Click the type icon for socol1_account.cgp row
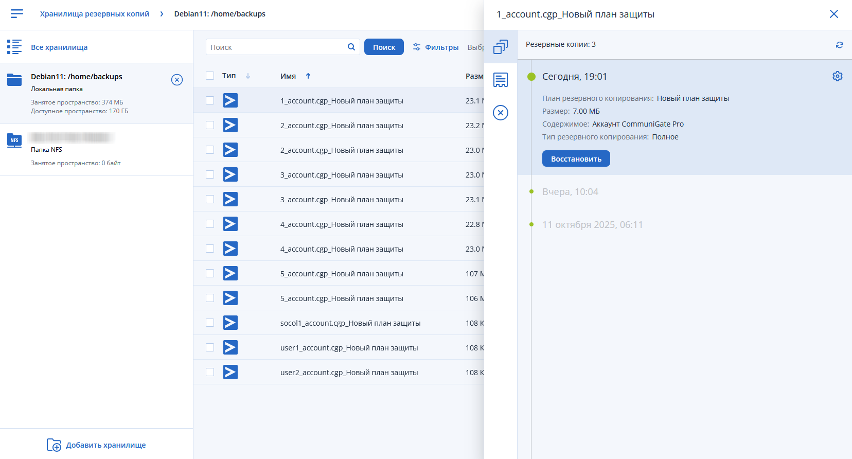This screenshot has width=852, height=459. (230, 323)
